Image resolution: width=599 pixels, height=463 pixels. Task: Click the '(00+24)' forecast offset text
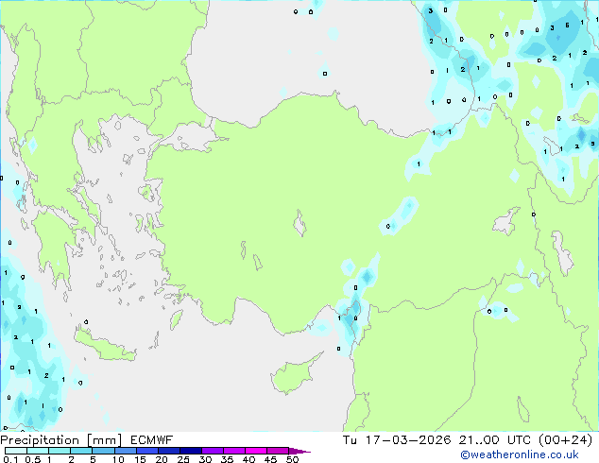pos(565,440)
